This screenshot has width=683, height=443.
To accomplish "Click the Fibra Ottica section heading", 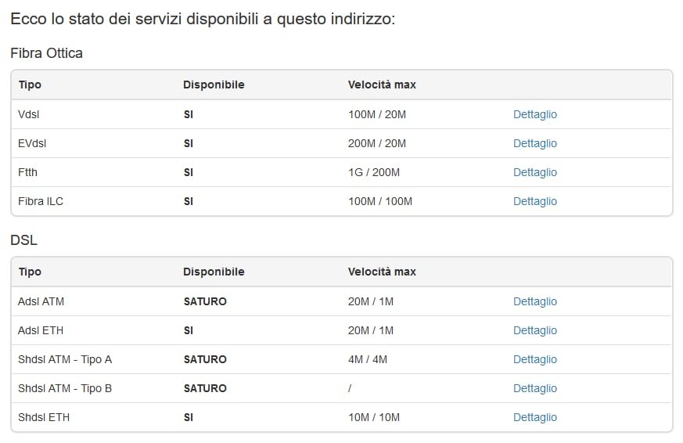I will [47, 53].
